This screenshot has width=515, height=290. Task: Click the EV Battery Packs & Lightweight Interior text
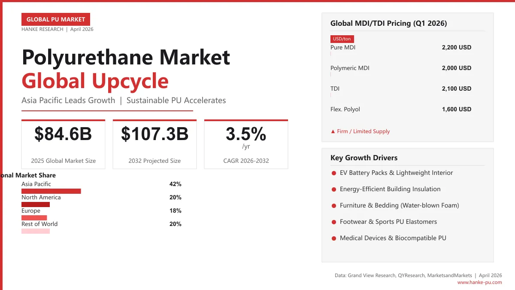tap(397, 173)
